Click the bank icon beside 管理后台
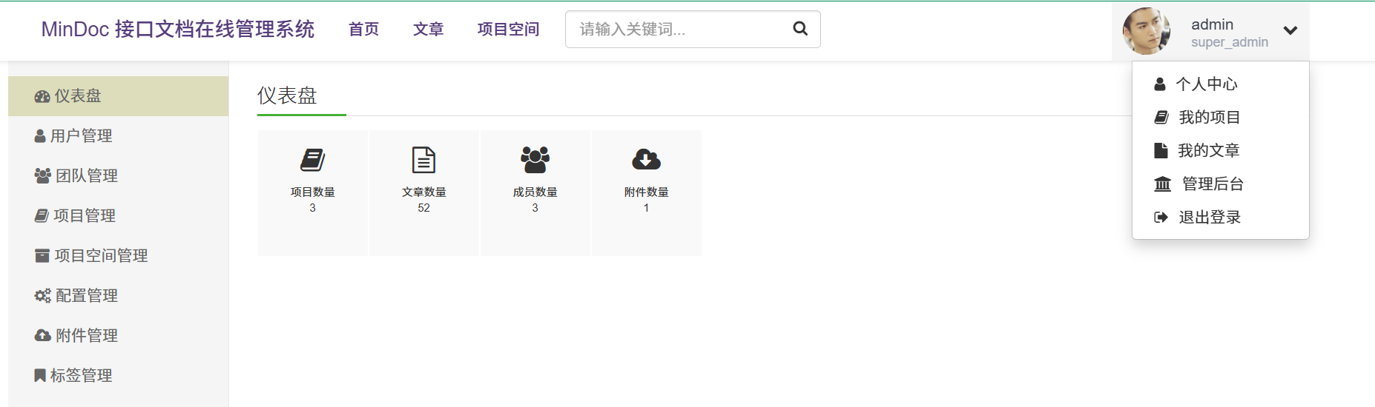 pos(1162,184)
